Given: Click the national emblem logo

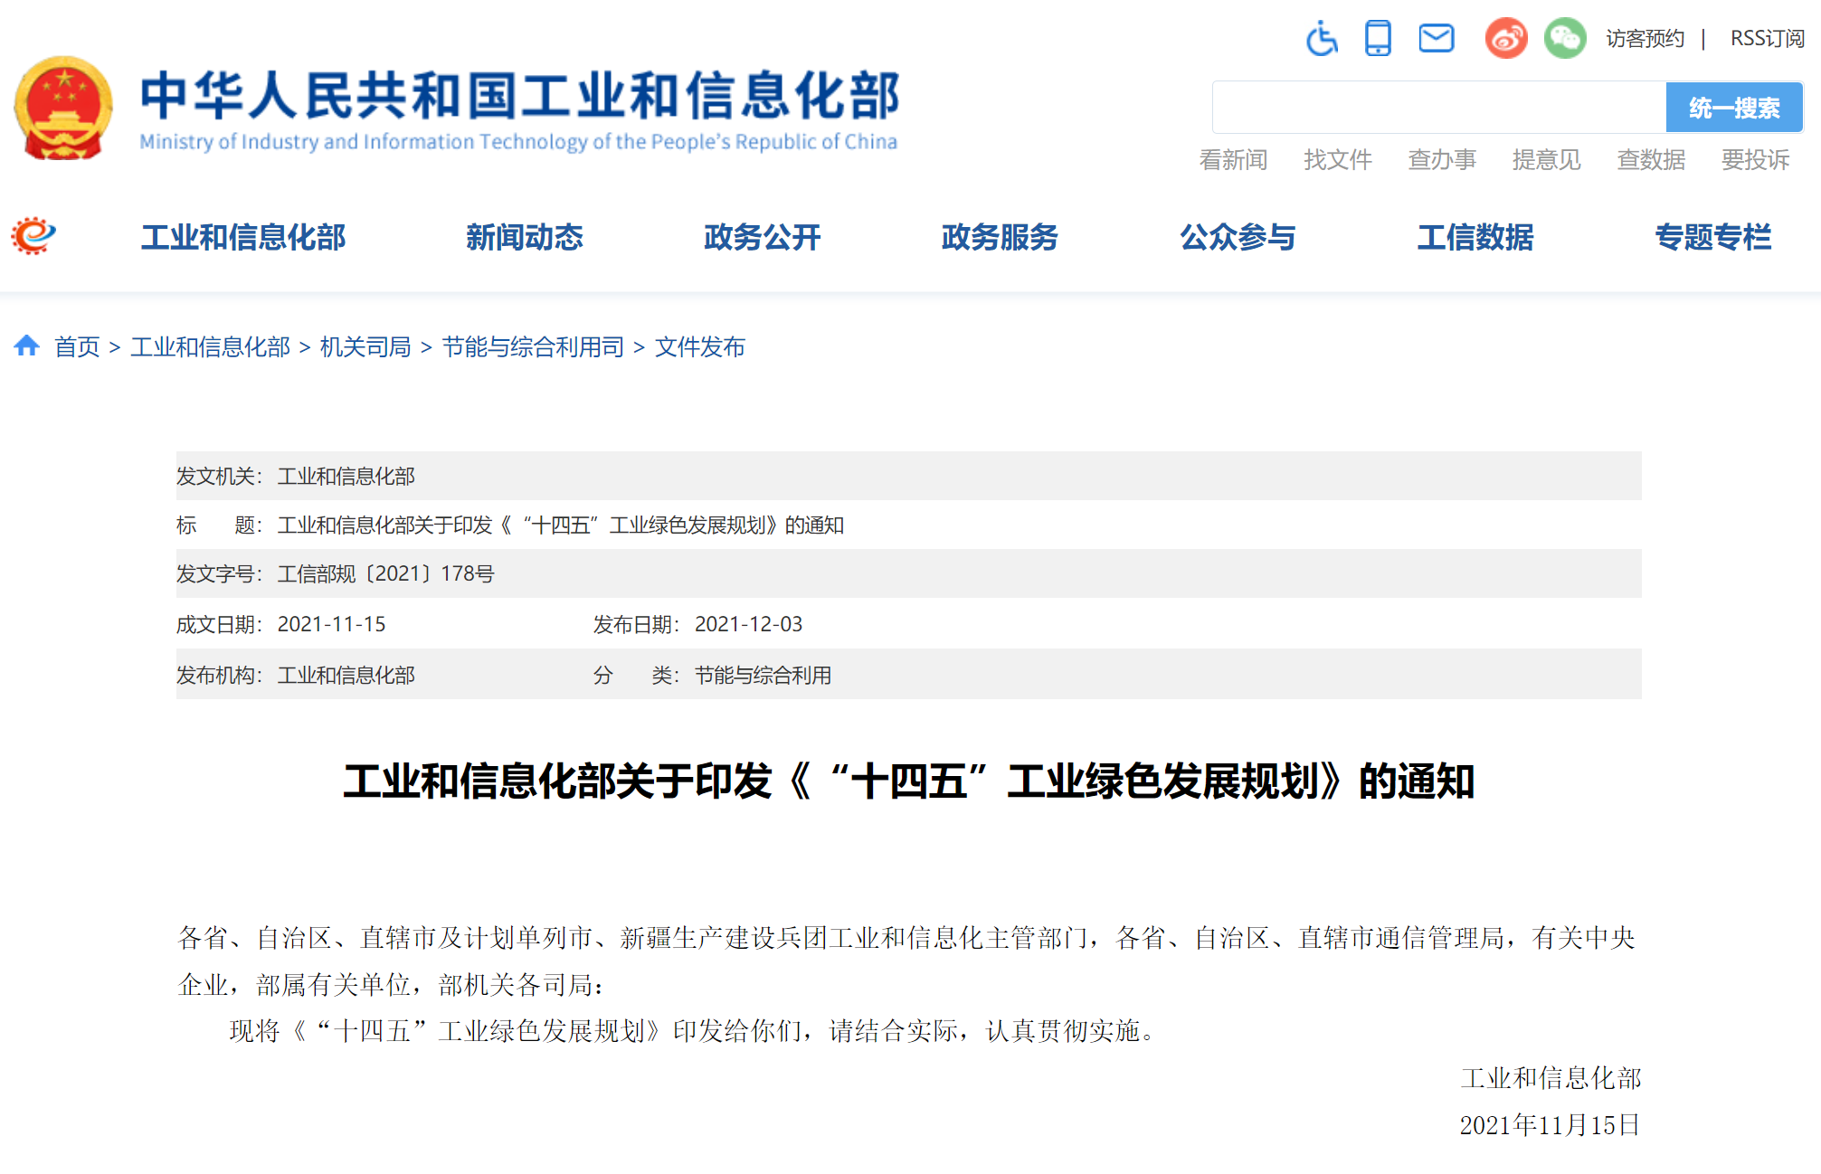Looking at the screenshot, I should click(63, 109).
